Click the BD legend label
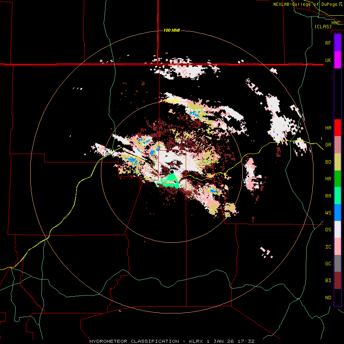The width and height of the screenshot is (344, 344). click(x=328, y=162)
